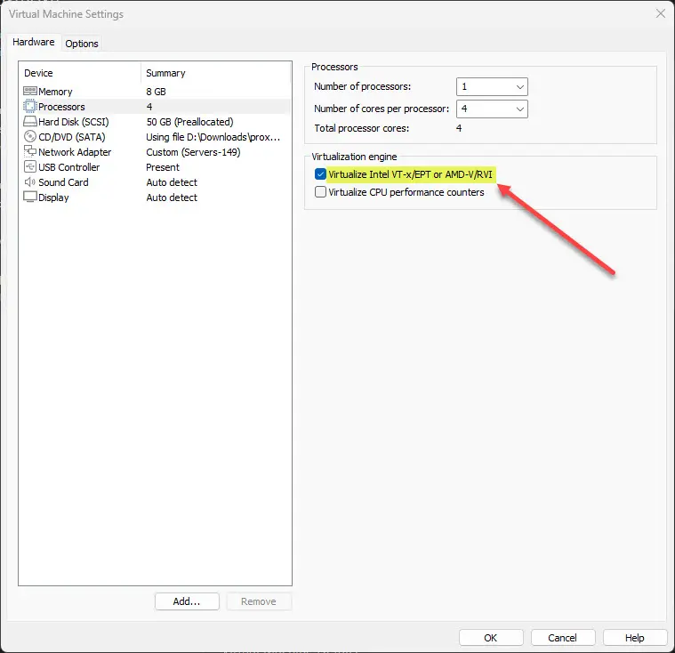Select the Hard Disk (SCSI) label
The width and height of the screenshot is (675, 653).
(x=74, y=122)
